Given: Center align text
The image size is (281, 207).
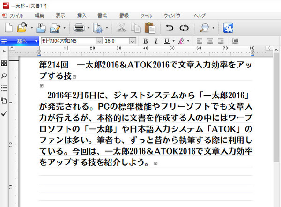Looking at the screenshot, I should (210, 41).
